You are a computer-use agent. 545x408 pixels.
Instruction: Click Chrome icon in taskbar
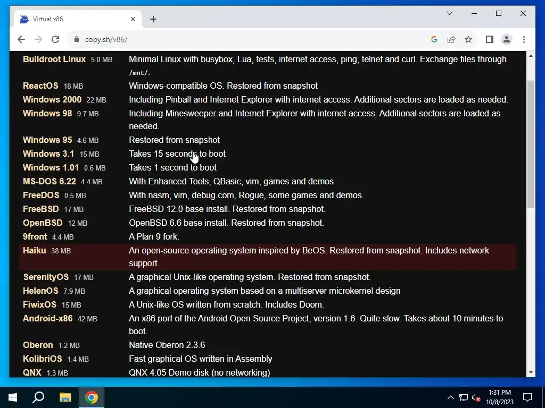tap(92, 397)
